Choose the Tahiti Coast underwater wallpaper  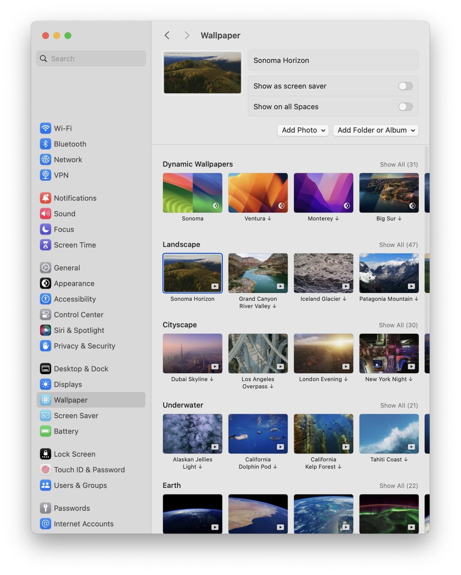click(x=389, y=434)
